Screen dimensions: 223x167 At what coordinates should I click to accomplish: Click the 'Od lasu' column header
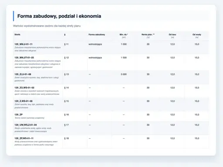click(172, 34)
